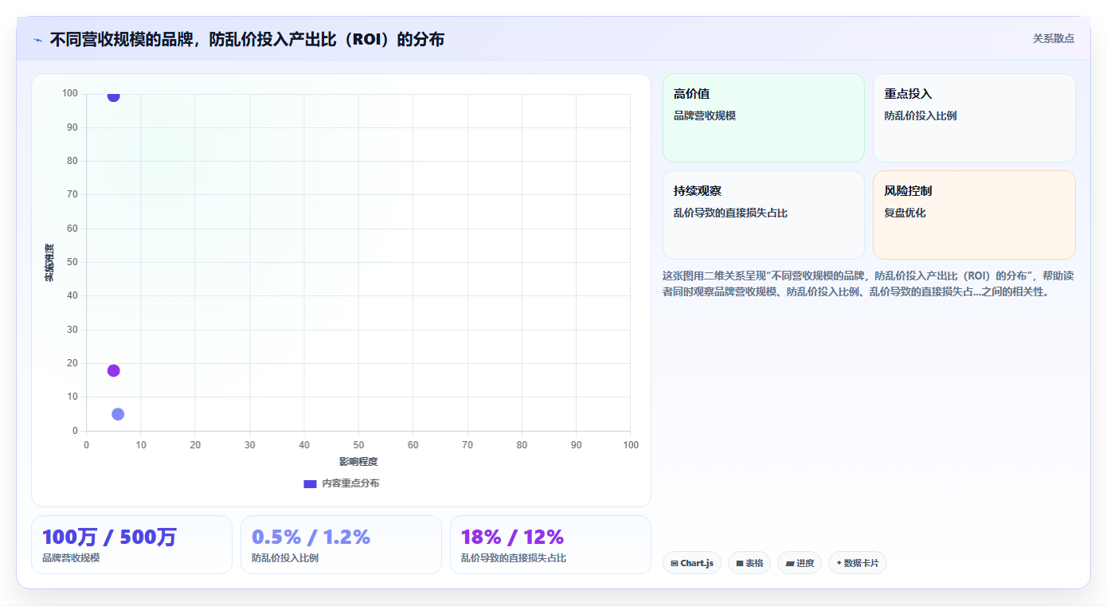The image size is (1107, 606).
Task: Click the description paragraph starting 这张图用二维关系
Action: (x=868, y=283)
